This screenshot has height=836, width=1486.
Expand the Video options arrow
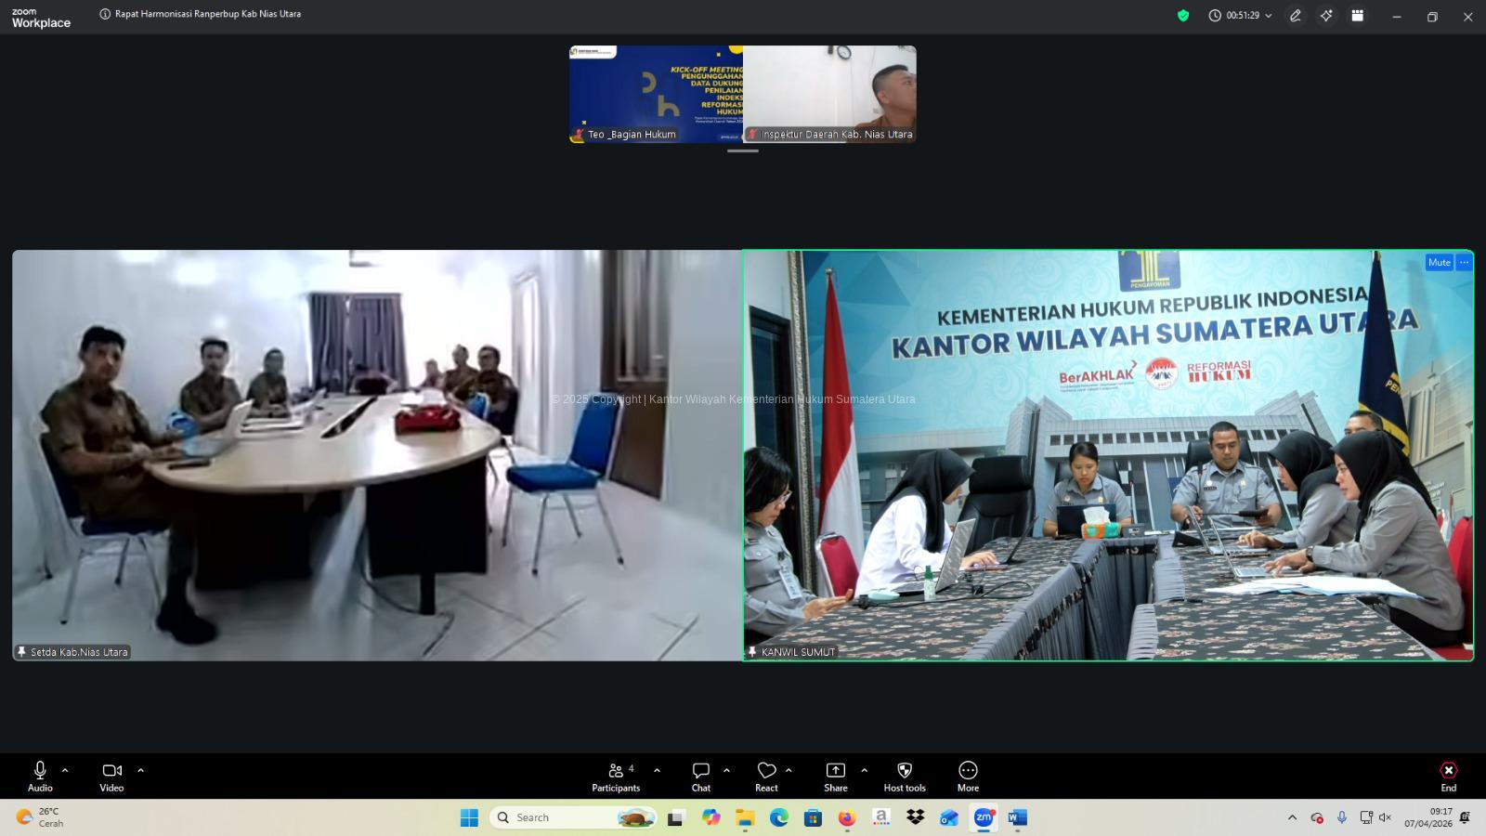point(141,770)
